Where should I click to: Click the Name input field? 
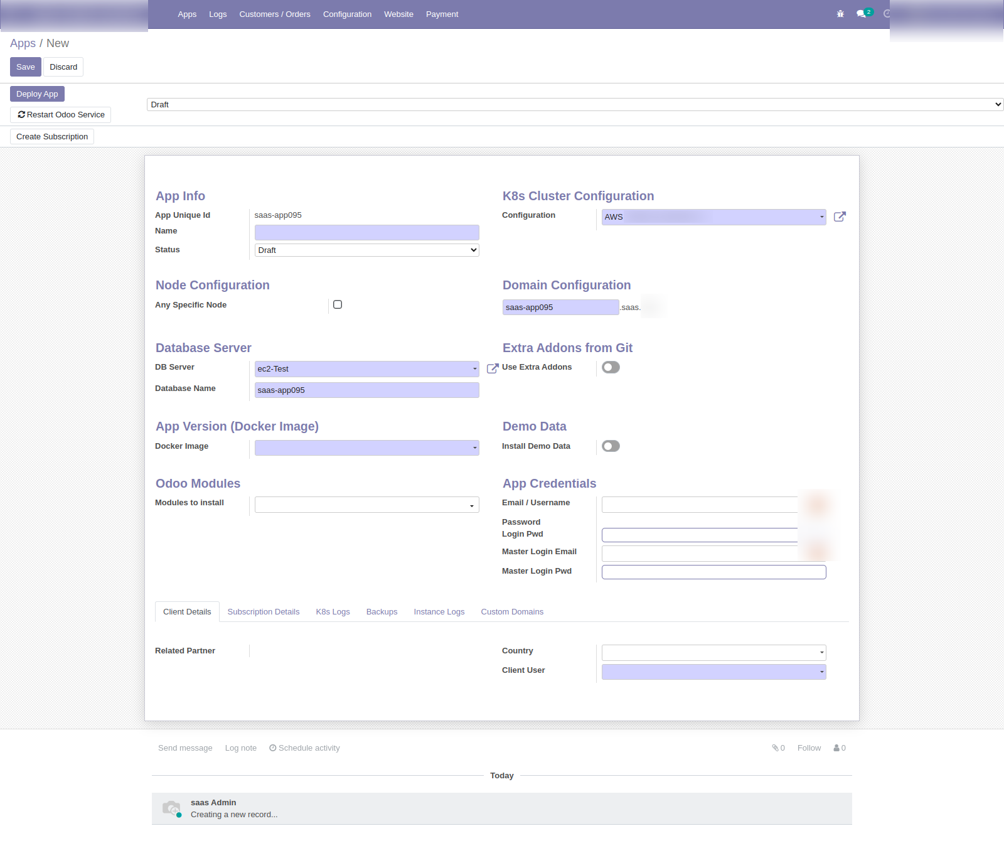(x=366, y=232)
